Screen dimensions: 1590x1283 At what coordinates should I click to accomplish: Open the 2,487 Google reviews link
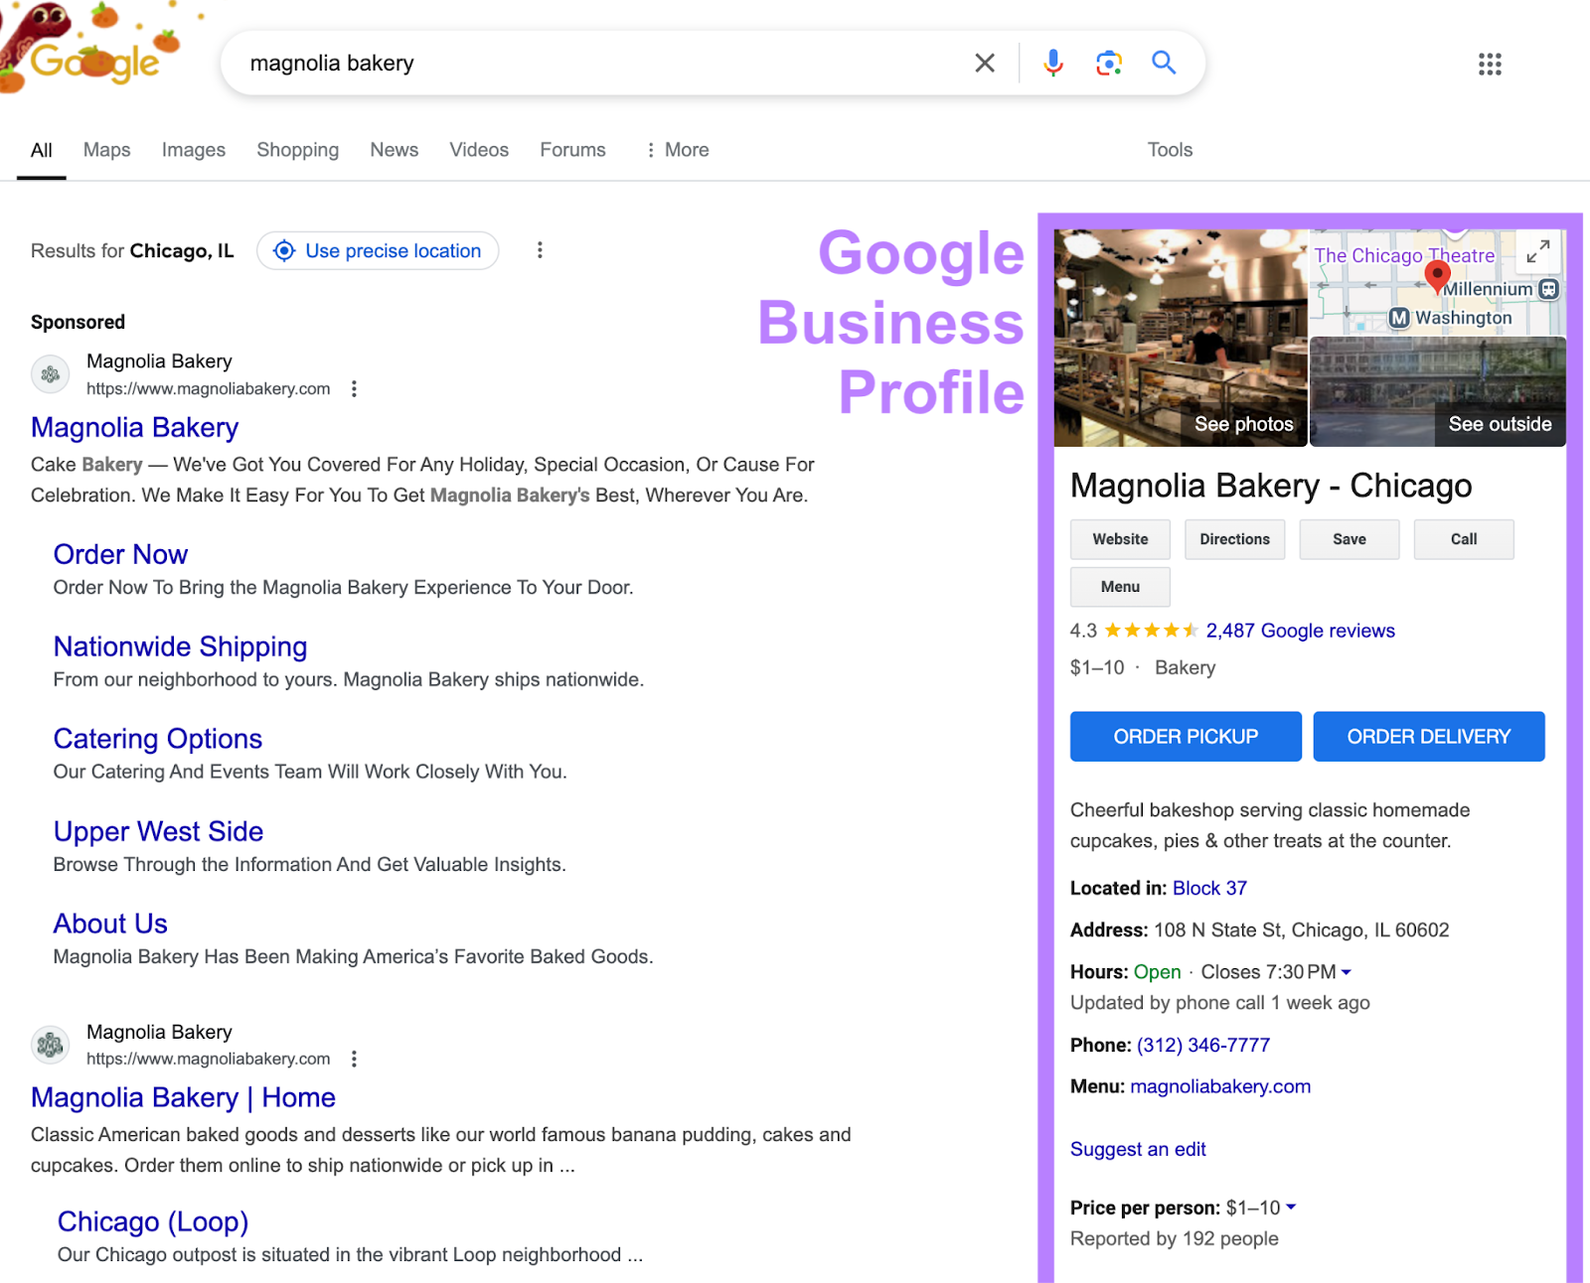tap(1300, 631)
